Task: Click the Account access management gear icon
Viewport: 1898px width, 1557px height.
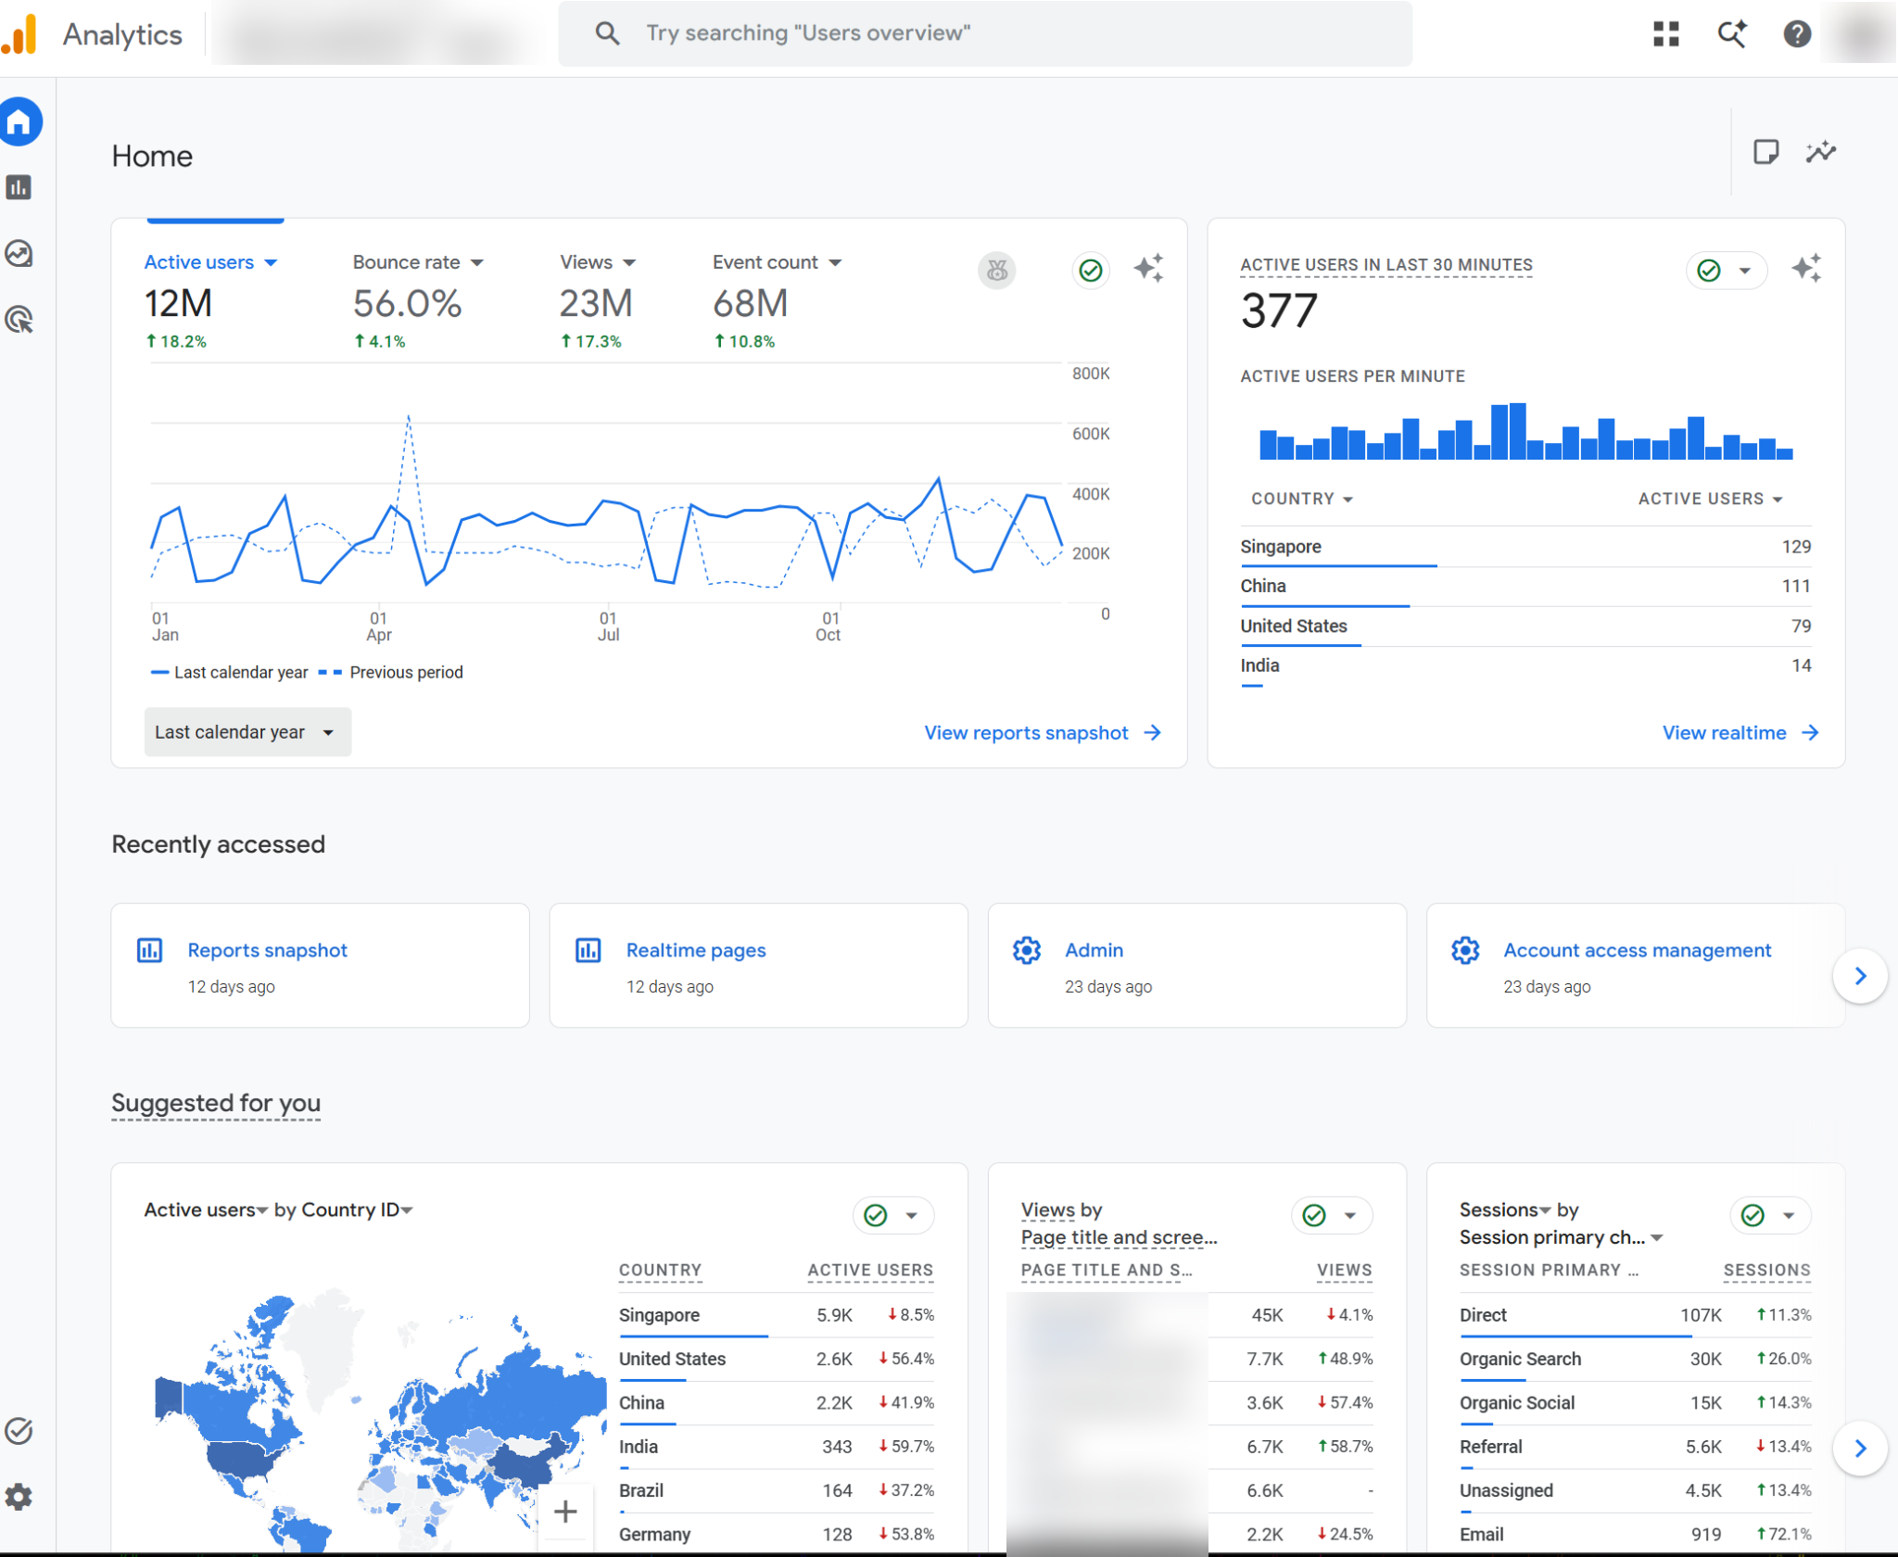Action: click(1465, 950)
